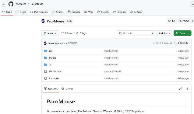Image resolution: width=194 pixels, height=114 pixels.
Task: Switch to the Code tab
Action: pyautogui.click(x=7, y=12)
